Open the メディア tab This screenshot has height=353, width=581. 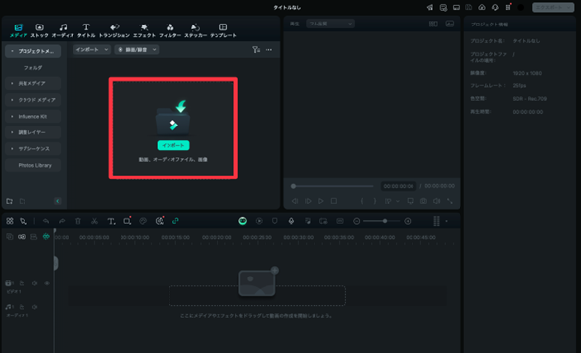pyautogui.click(x=19, y=30)
